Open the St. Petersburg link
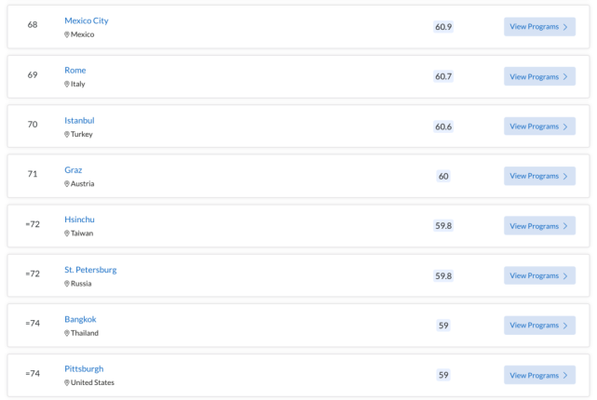This screenshot has width=597, height=400. 90,270
